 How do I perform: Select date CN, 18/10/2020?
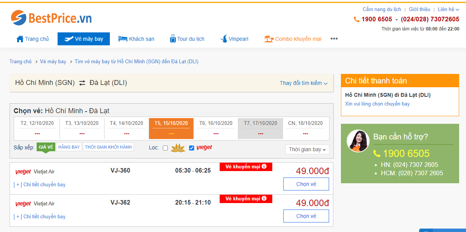305,128
